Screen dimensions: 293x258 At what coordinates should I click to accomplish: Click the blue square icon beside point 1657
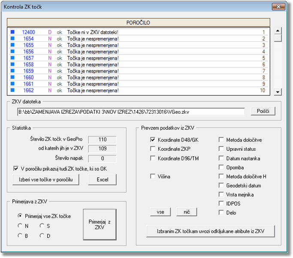[12, 58]
